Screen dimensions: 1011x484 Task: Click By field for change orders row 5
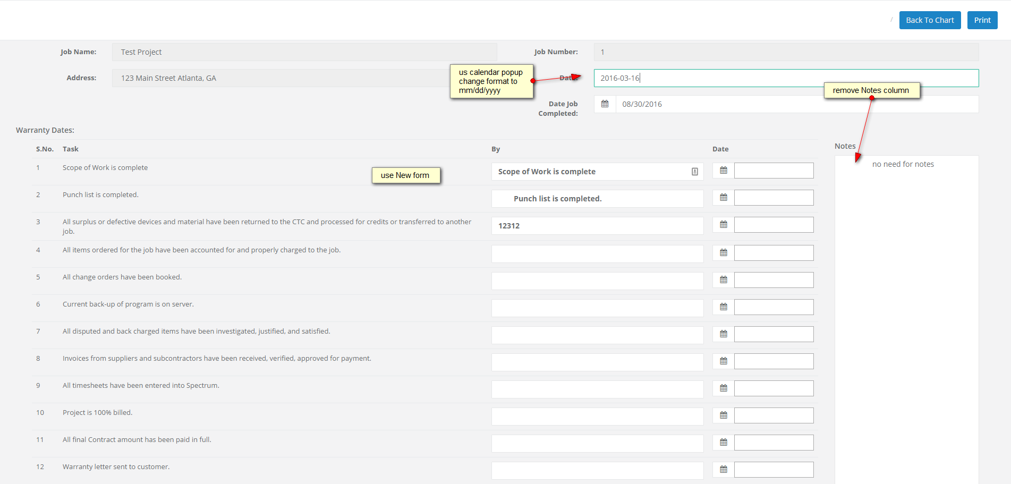[x=597, y=281]
